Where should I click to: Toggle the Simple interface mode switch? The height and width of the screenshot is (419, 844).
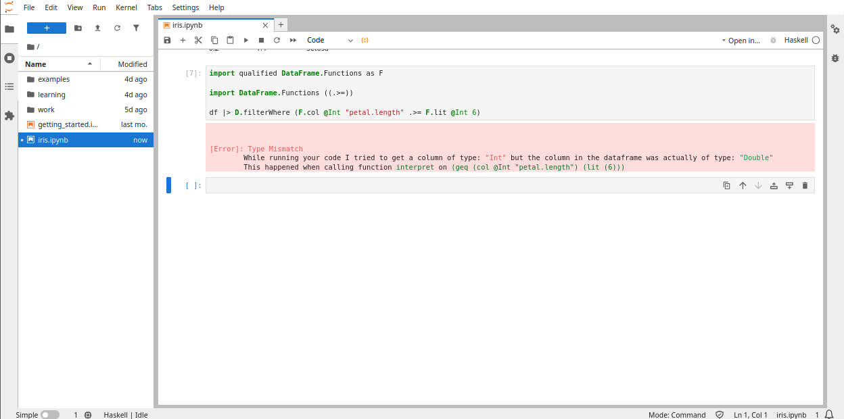(50, 415)
